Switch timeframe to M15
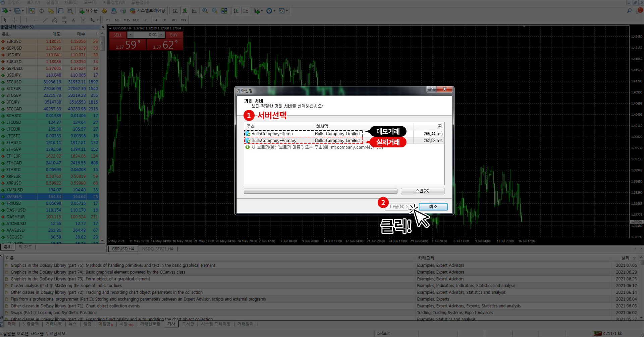The width and height of the screenshot is (644, 337). [x=126, y=20]
